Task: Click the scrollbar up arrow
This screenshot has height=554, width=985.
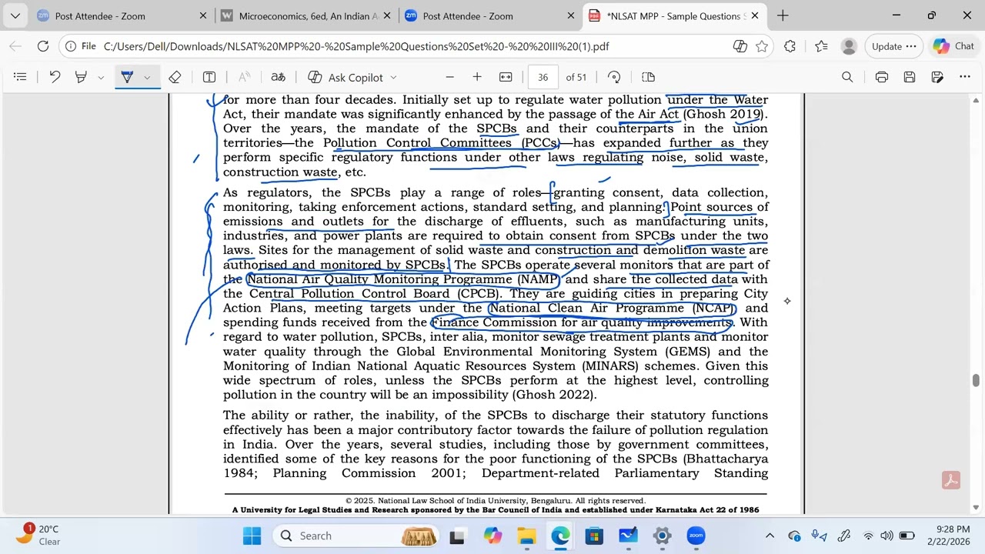Action: click(977, 100)
